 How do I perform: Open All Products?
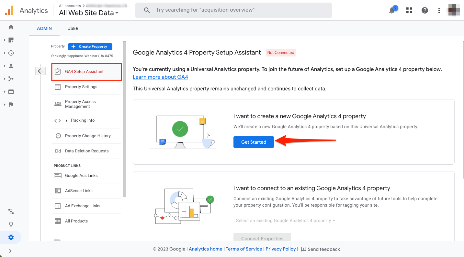86,221
